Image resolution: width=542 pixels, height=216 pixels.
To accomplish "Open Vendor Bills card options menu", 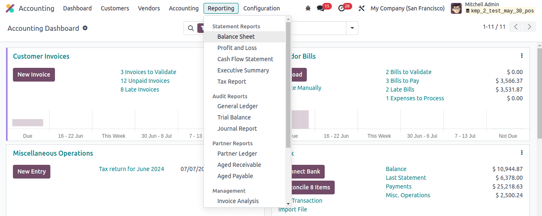I will click(522, 56).
